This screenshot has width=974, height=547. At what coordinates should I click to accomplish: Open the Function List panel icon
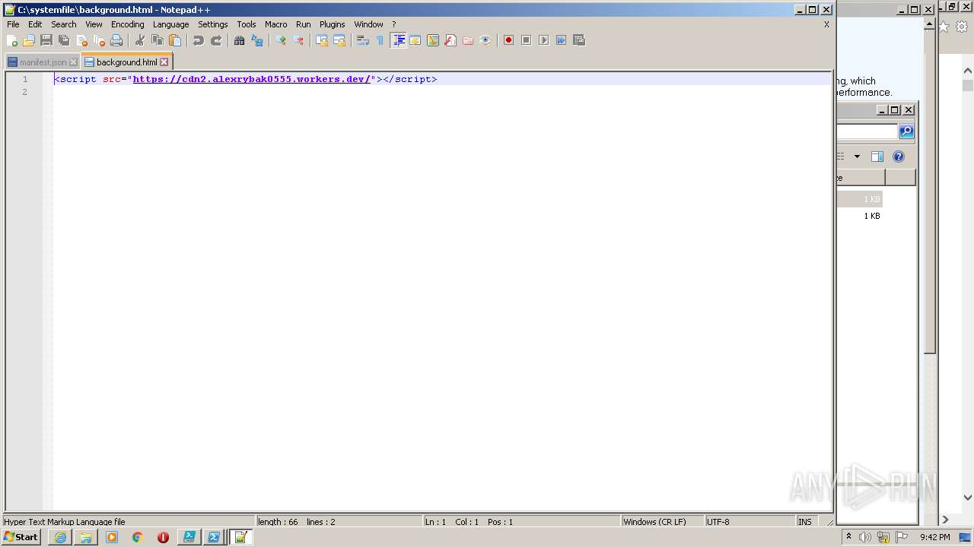tap(450, 40)
